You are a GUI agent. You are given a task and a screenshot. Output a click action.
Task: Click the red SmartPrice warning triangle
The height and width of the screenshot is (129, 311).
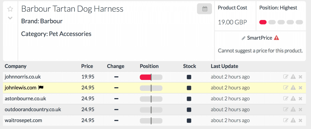pos(276,38)
